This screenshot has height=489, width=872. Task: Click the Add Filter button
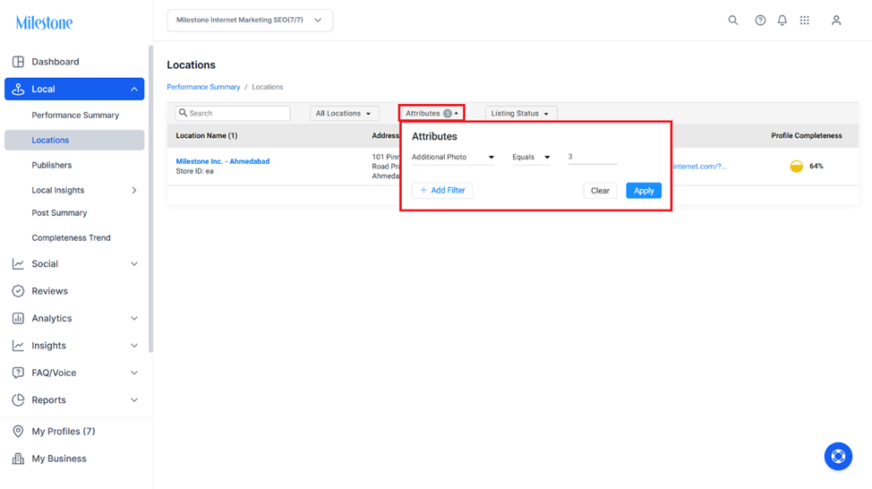click(442, 190)
